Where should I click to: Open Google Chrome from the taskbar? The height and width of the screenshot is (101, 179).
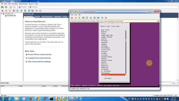[37, 99]
